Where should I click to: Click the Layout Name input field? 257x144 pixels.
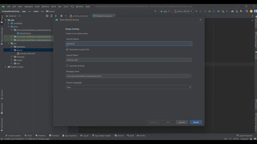click(x=129, y=60)
